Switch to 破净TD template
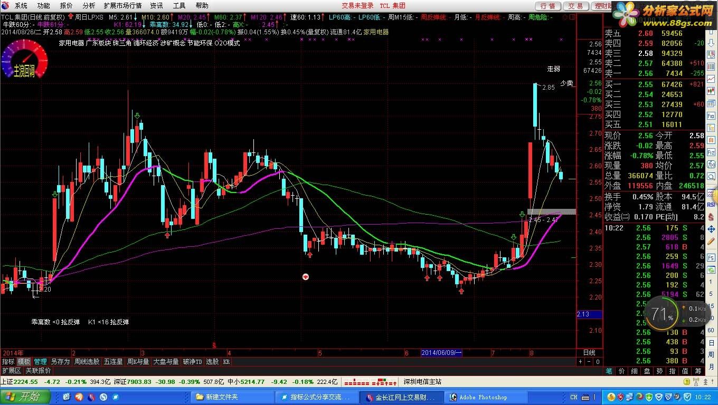Screen dimensions: 718x405 click(192, 362)
